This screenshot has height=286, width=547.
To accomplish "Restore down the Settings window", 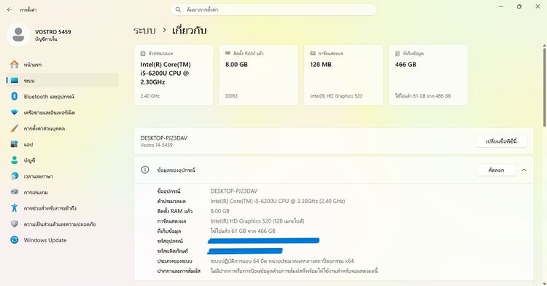I will (x=519, y=7).
